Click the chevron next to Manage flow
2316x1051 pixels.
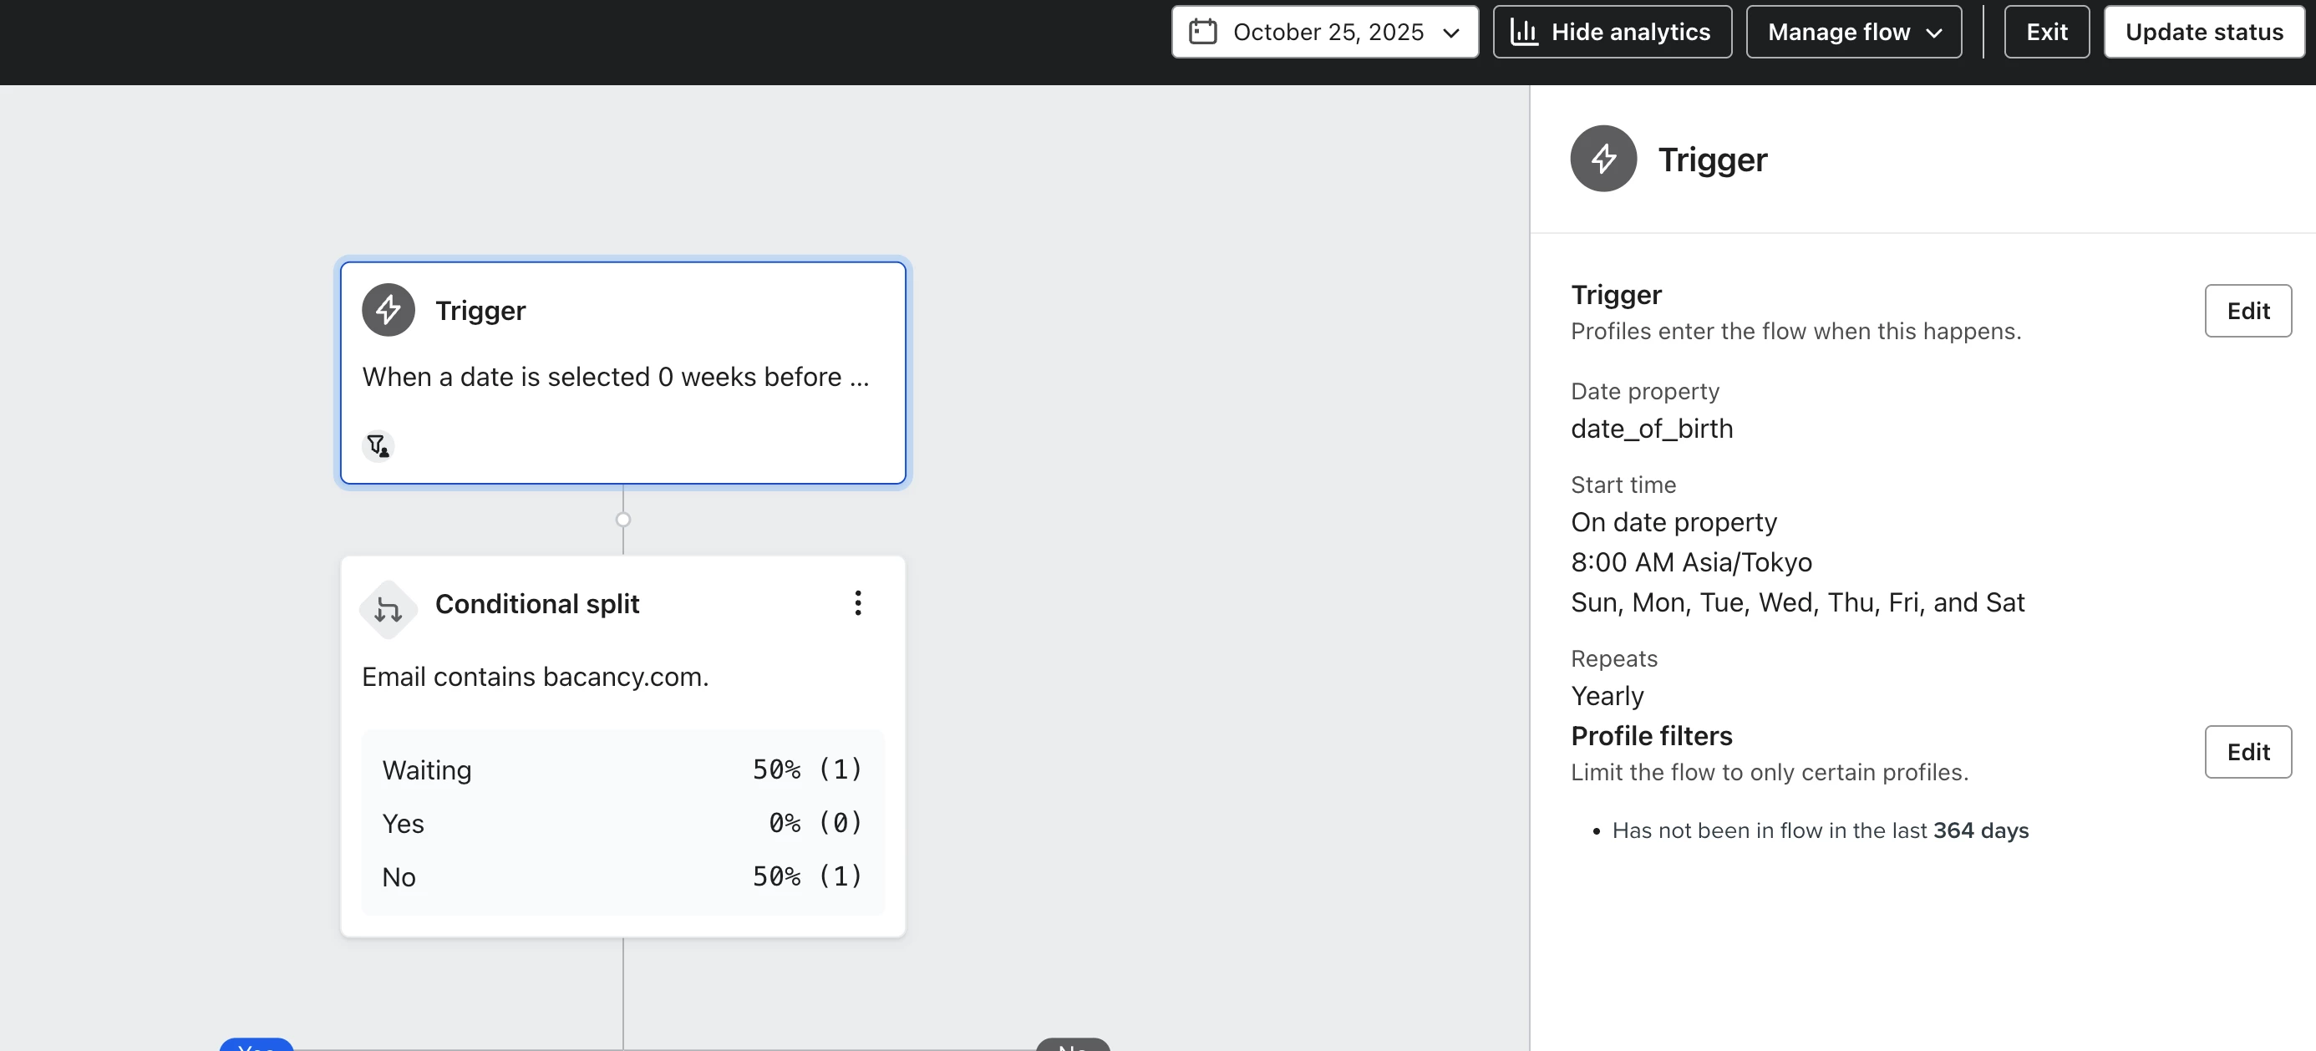(1934, 33)
